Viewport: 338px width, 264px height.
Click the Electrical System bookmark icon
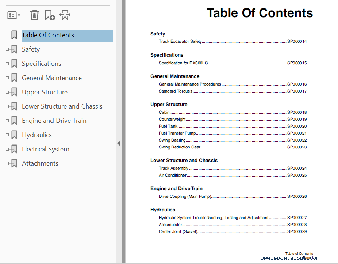point(14,149)
